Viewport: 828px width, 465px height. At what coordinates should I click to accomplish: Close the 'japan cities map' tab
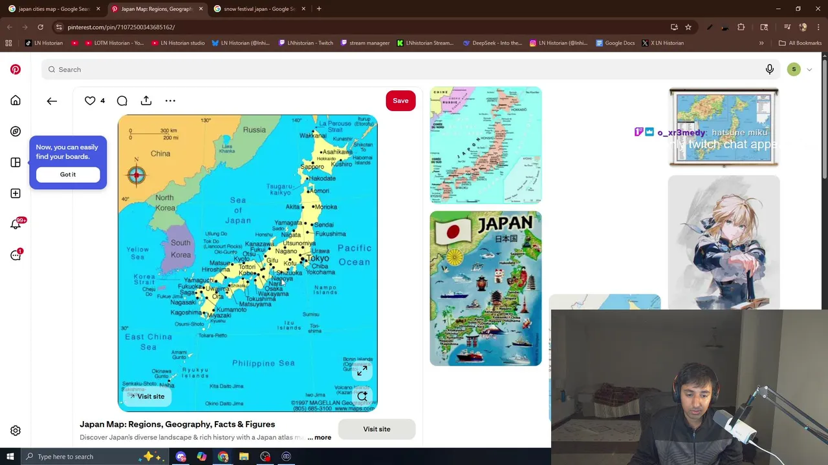pyautogui.click(x=98, y=9)
